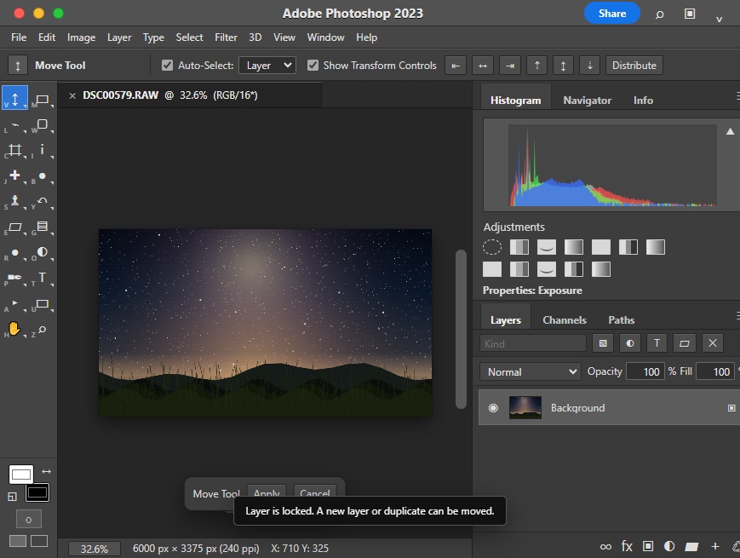The height and width of the screenshot is (558, 740).
Task: Open the Image menu
Action: click(x=81, y=37)
